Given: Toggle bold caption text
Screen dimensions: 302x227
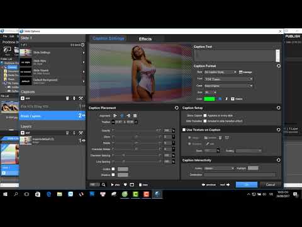Looking at the screenshot, I should [x=220, y=98].
